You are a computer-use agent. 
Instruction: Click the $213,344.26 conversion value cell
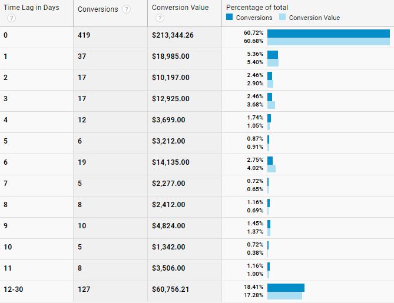[x=173, y=35]
